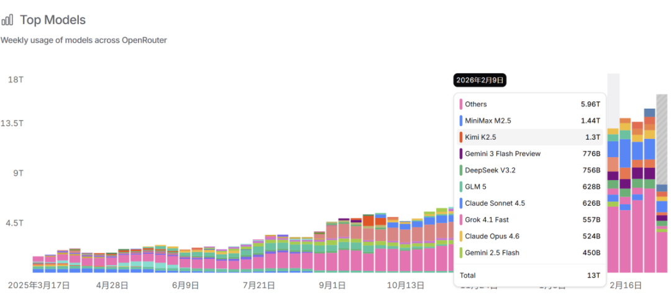This screenshot has height=295, width=671.
Task: Select the 9月1日 x-axis date label
Action: click(333, 285)
